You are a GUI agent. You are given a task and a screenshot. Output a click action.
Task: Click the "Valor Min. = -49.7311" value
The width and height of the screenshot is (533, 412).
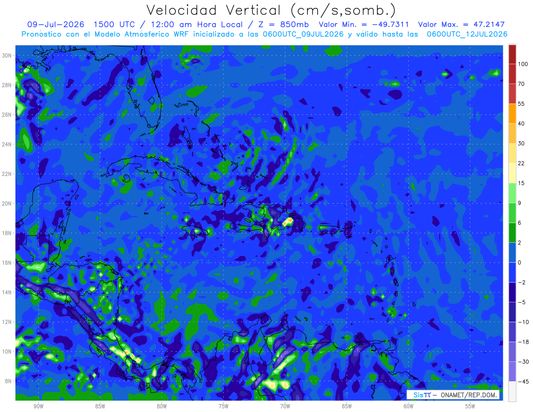(364, 24)
